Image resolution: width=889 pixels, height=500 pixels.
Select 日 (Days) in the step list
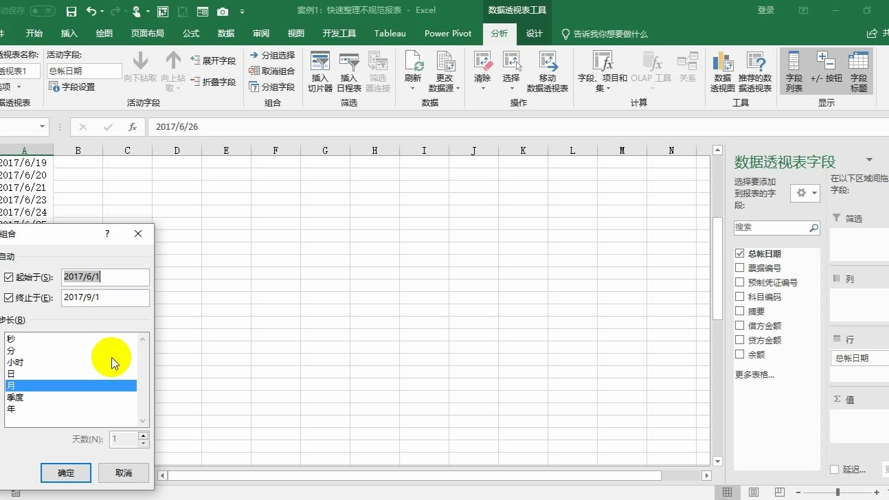71,374
